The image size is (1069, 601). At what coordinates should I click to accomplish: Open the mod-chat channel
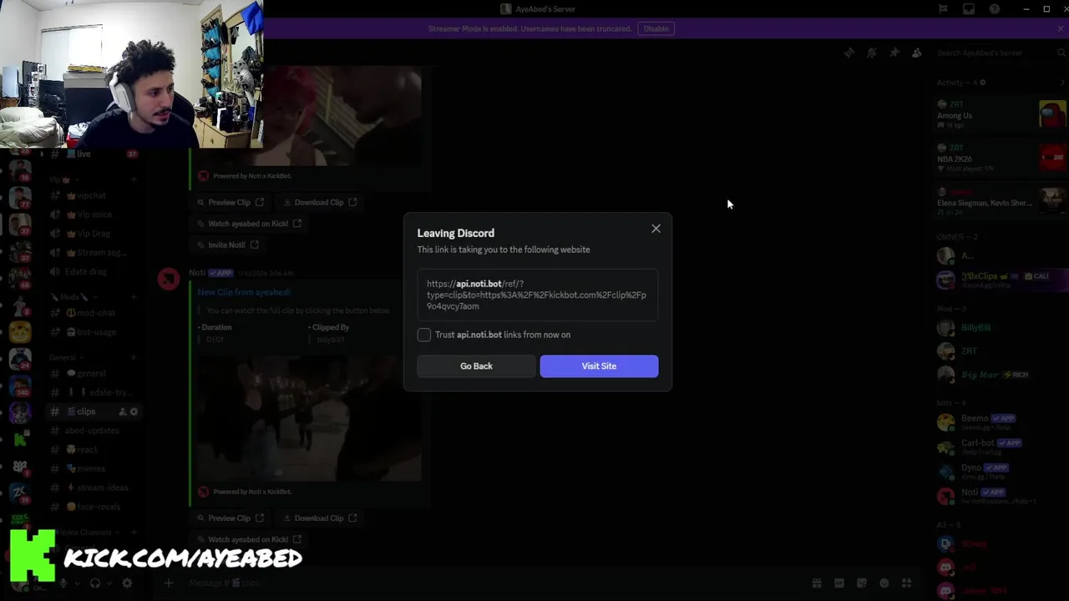click(92, 313)
